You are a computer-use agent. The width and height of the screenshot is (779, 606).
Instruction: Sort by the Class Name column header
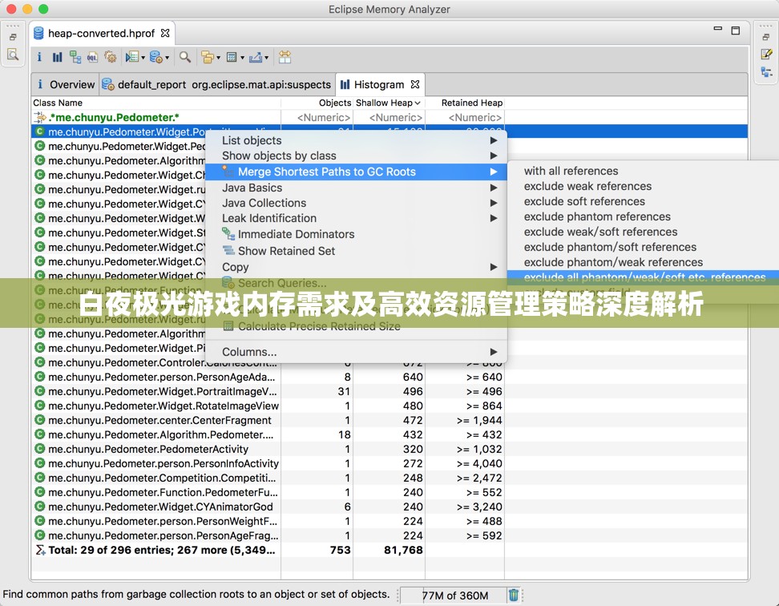click(156, 103)
